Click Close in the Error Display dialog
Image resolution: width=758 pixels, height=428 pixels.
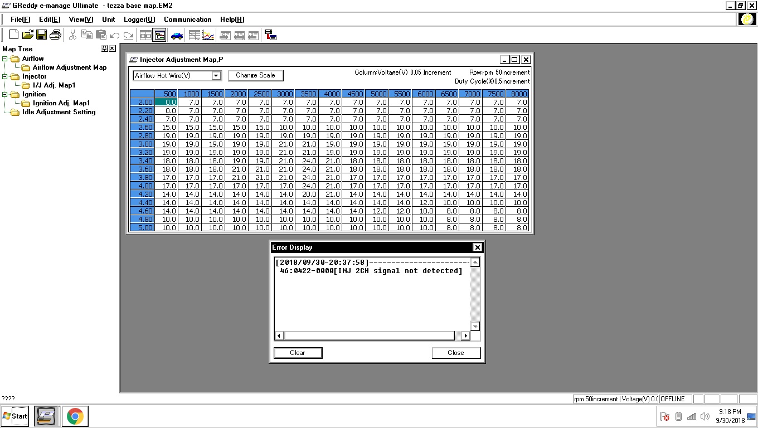456,353
